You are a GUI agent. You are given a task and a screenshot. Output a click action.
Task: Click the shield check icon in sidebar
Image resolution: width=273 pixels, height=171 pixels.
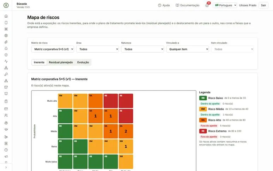pyautogui.click(x=6, y=55)
